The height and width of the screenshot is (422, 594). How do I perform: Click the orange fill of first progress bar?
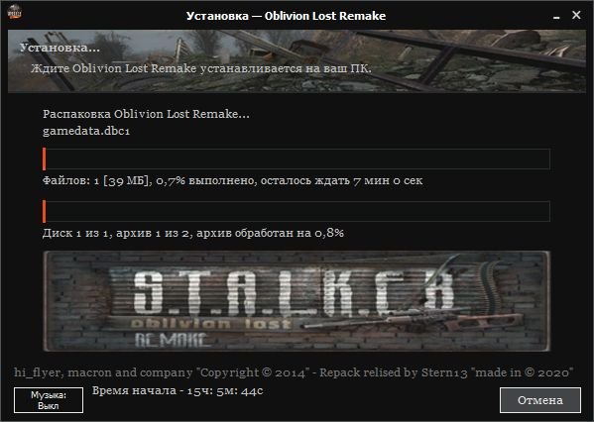pos(45,158)
